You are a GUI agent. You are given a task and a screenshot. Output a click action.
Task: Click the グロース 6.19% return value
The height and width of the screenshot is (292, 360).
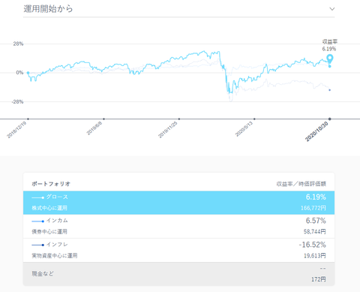pos(316,197)
